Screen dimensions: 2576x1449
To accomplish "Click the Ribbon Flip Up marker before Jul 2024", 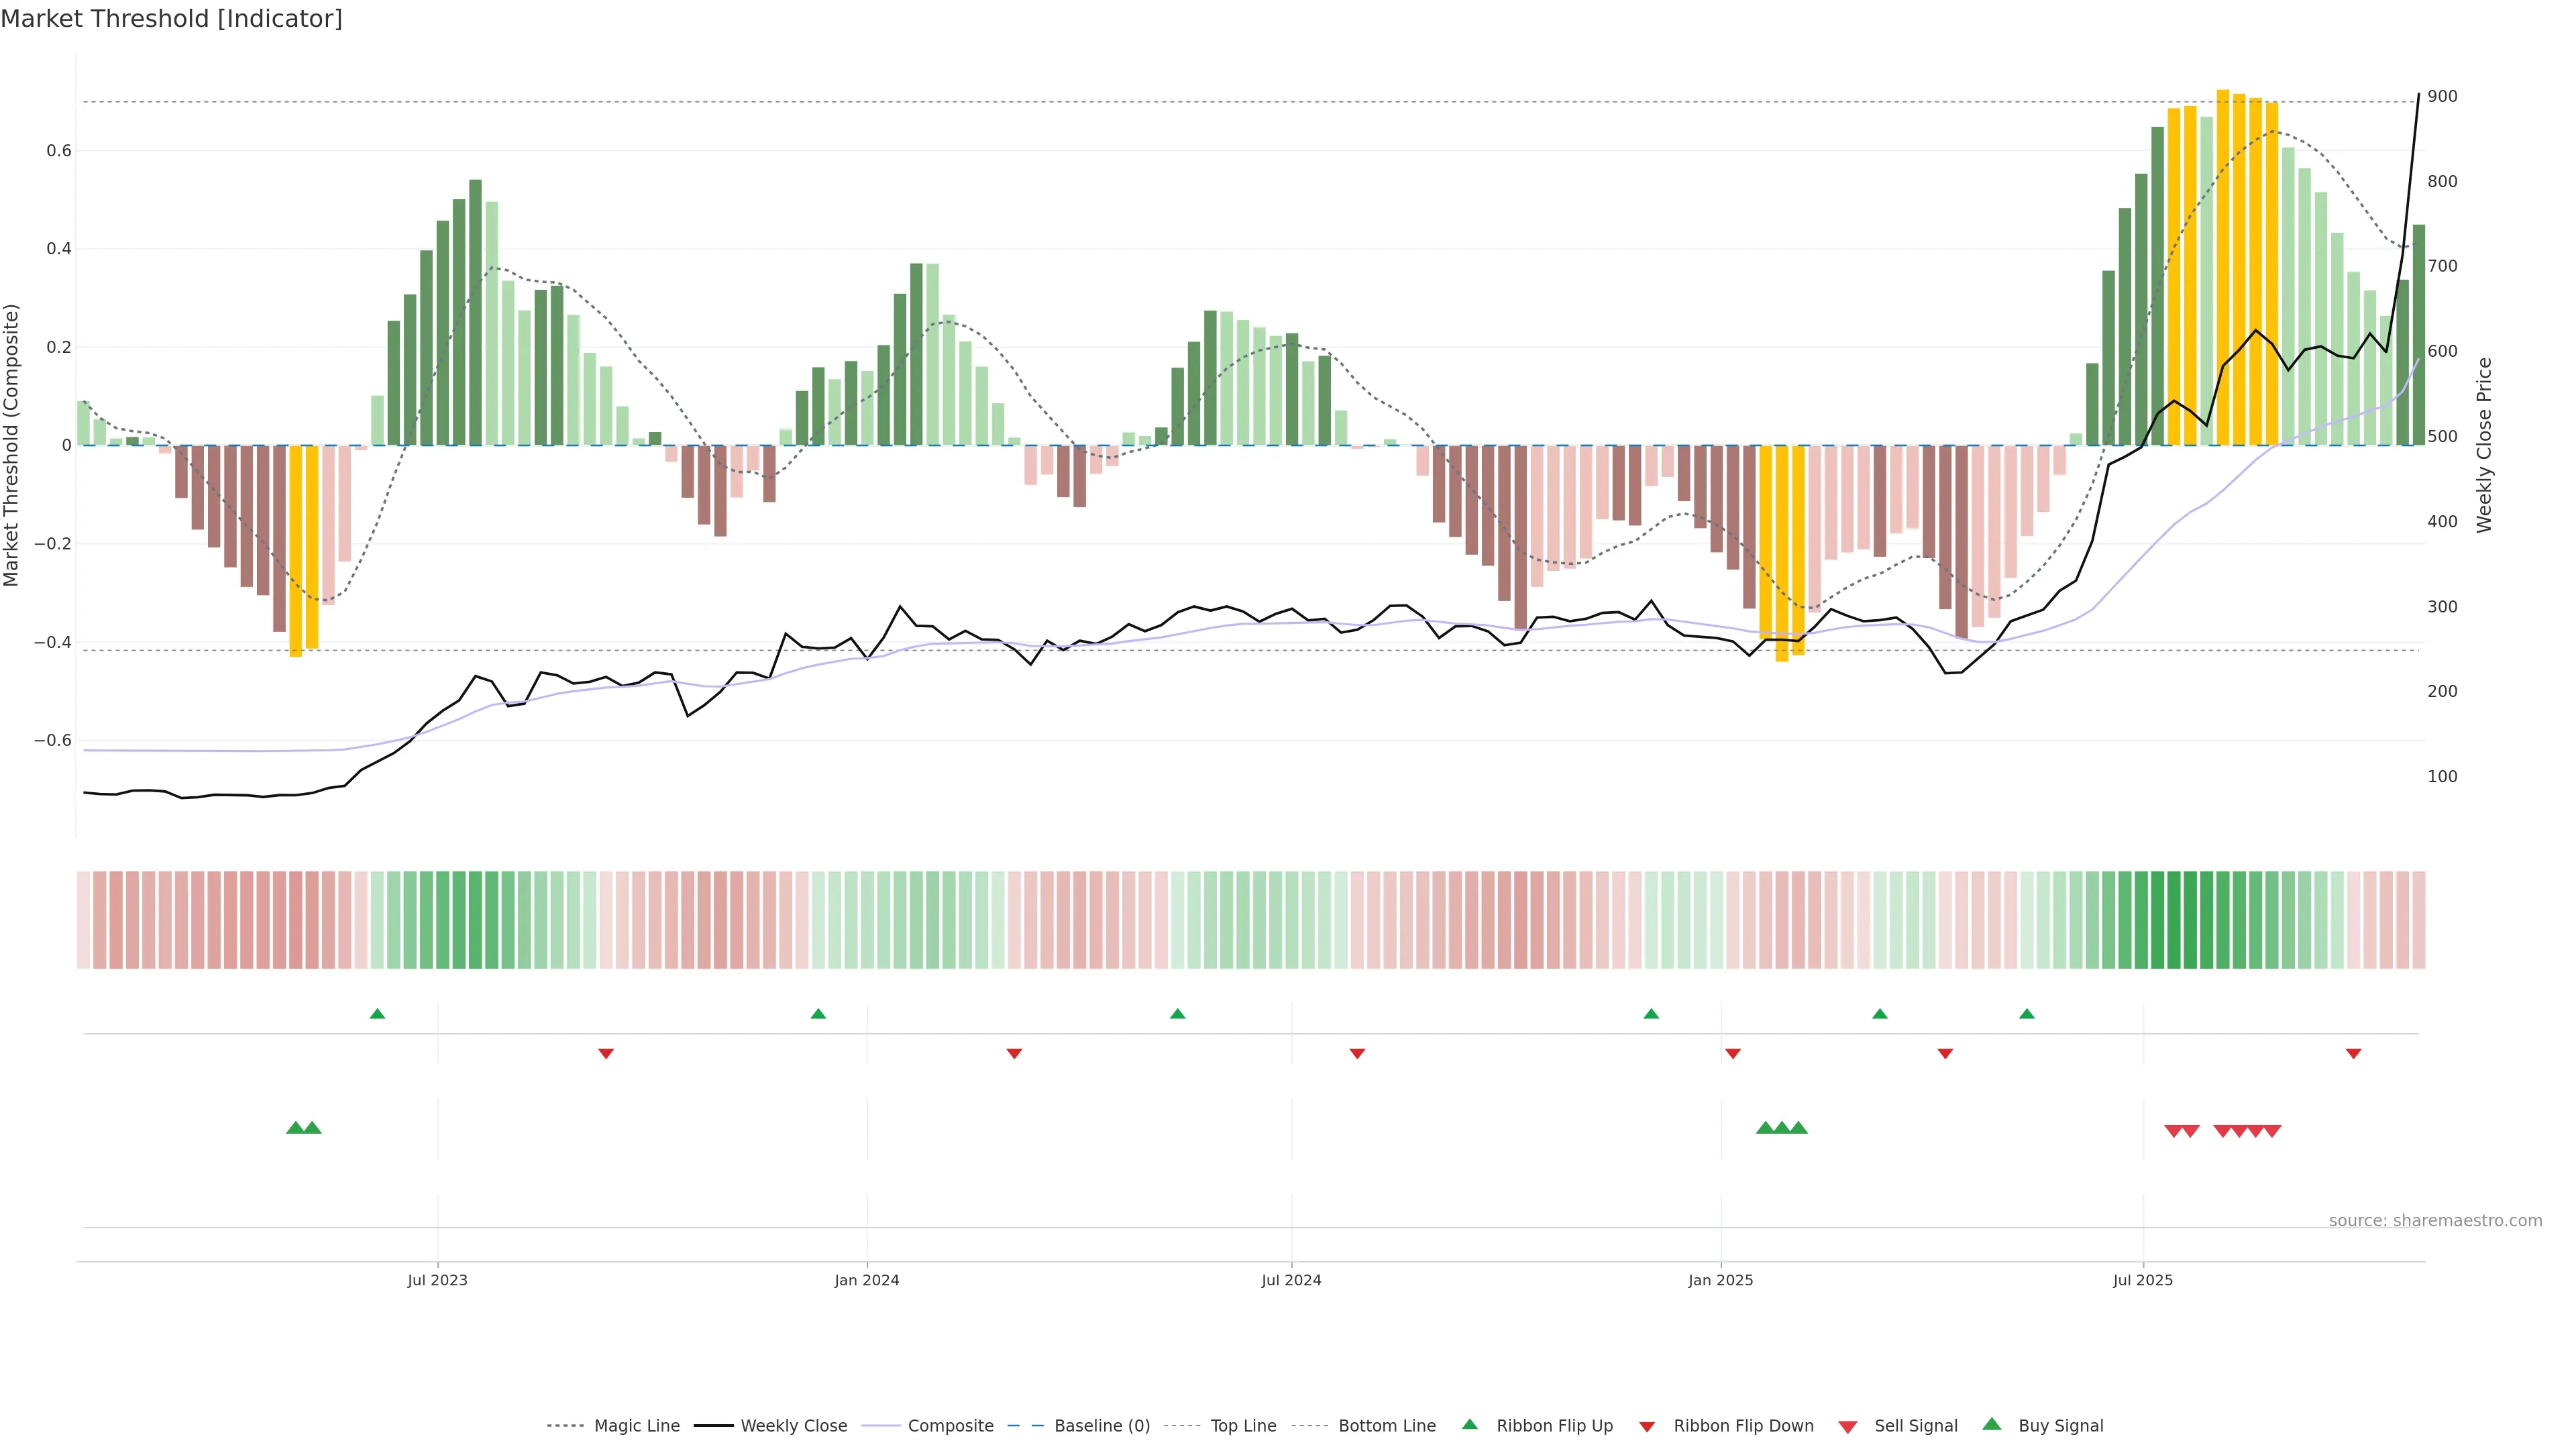I will point(1177,1014).
